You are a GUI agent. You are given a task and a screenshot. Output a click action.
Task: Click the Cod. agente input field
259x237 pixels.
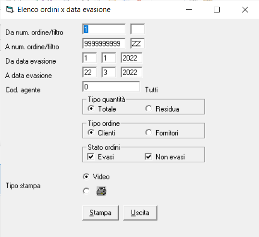pos(111,87)
